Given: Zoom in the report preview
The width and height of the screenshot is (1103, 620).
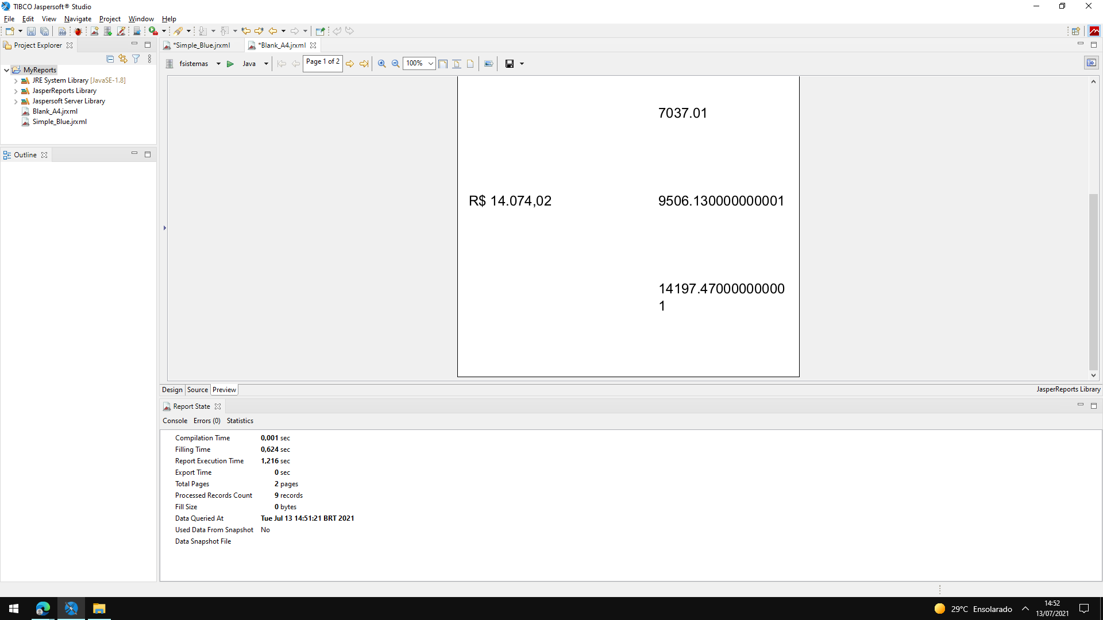Looking at the screenshot, I should coord(381,64).
